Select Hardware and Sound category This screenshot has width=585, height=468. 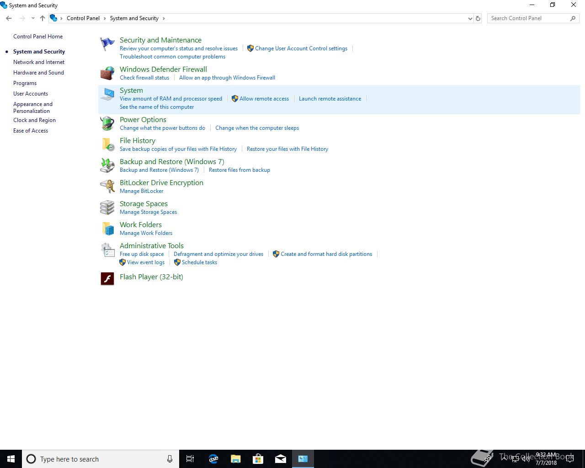coord(38,73)
